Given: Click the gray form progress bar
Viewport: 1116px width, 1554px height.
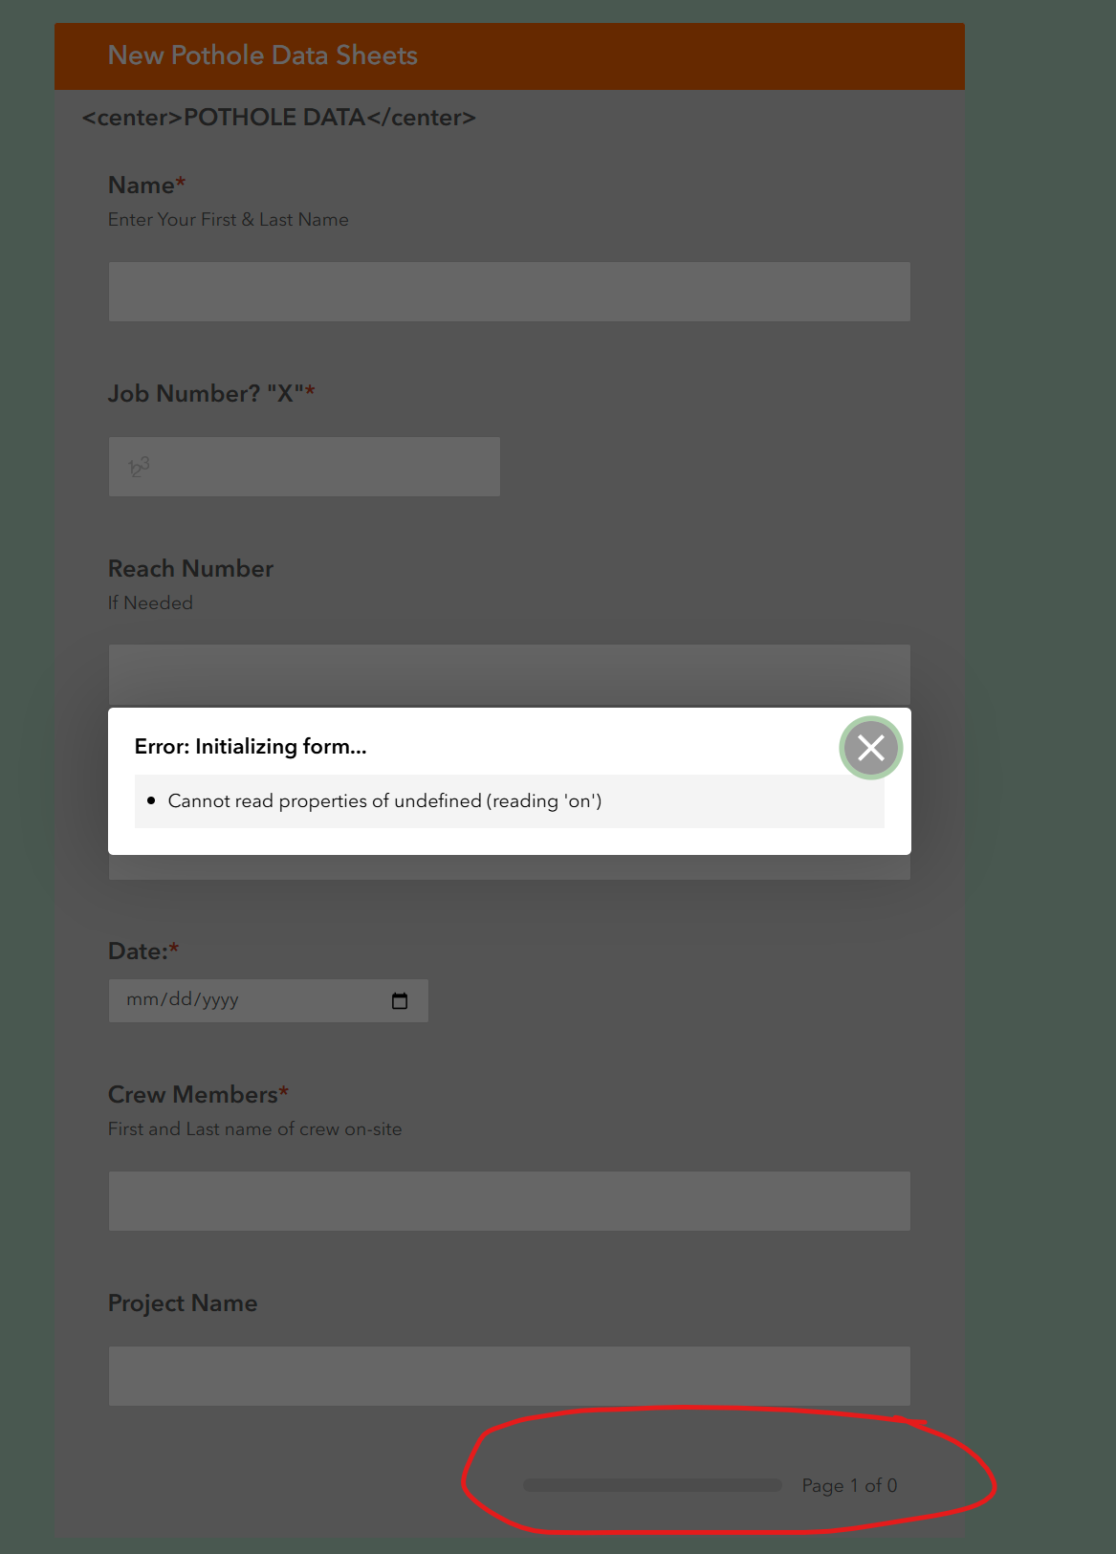Looking at the screenshot, I should pyautogui.click(x=650, y=1485).
